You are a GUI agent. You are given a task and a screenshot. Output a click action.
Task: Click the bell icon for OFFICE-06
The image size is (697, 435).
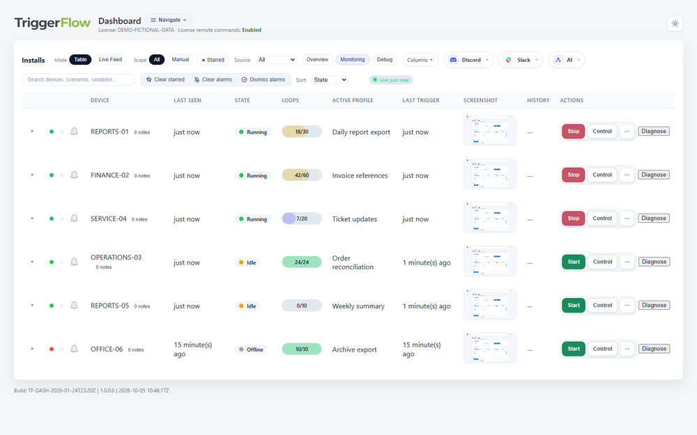click(75, 349)
